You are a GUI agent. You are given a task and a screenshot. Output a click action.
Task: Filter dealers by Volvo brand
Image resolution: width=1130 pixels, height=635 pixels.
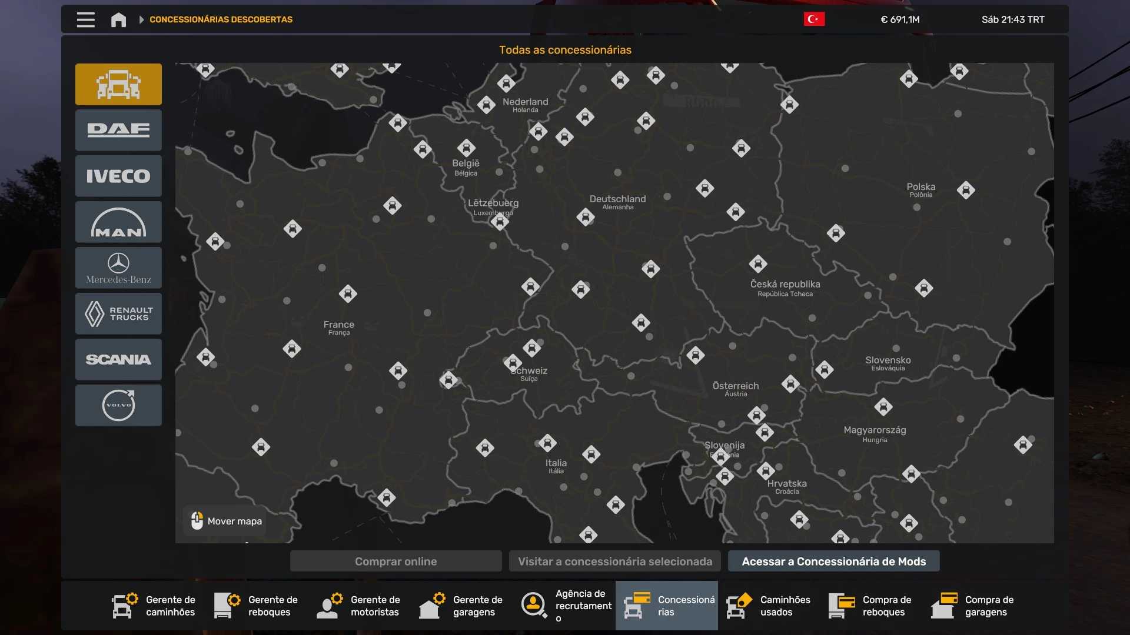pos(118,405)
